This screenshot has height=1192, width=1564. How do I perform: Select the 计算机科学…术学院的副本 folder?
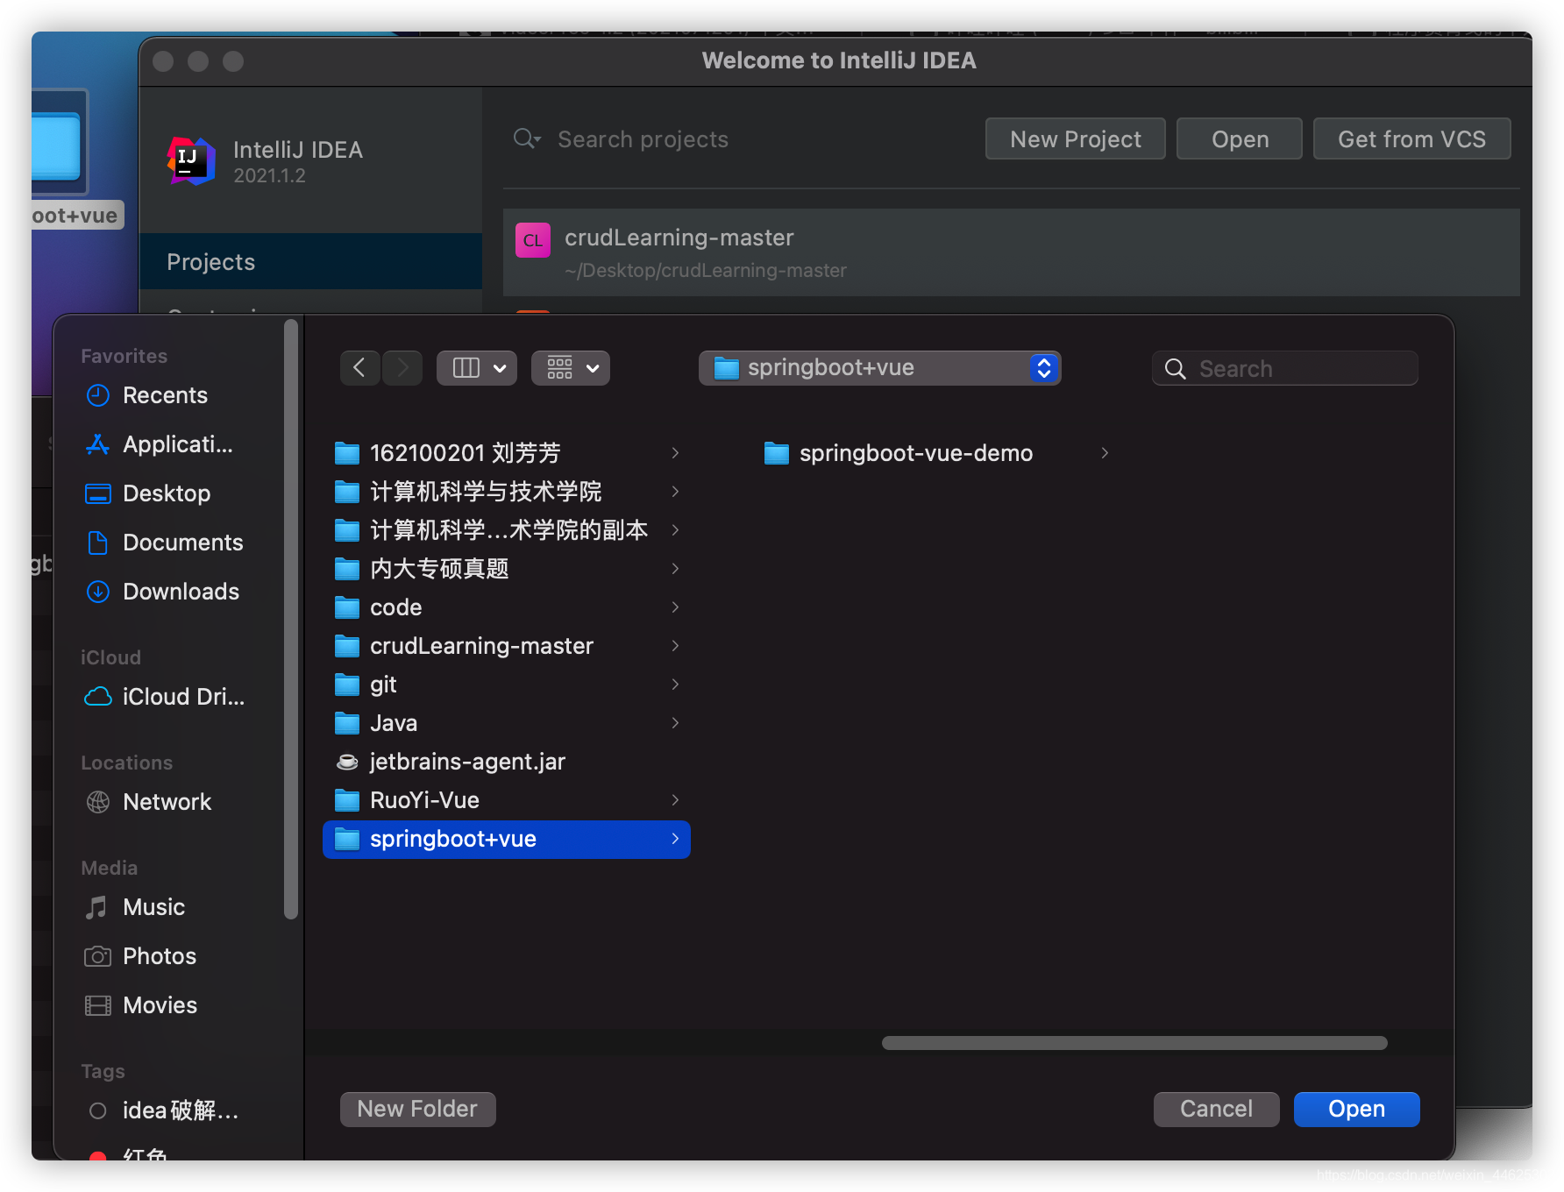coord(507,530)
